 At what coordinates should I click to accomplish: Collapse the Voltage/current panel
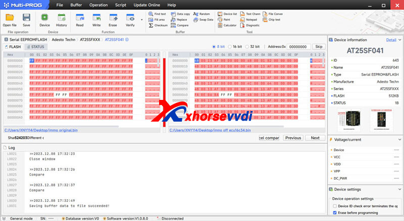tap(399, 139)
